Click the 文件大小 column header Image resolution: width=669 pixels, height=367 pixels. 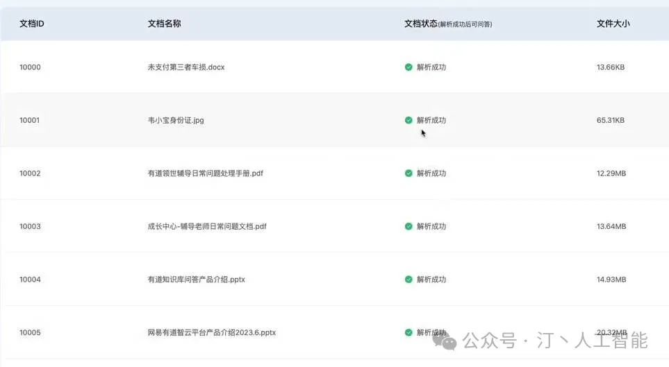(x=613, y=24)
